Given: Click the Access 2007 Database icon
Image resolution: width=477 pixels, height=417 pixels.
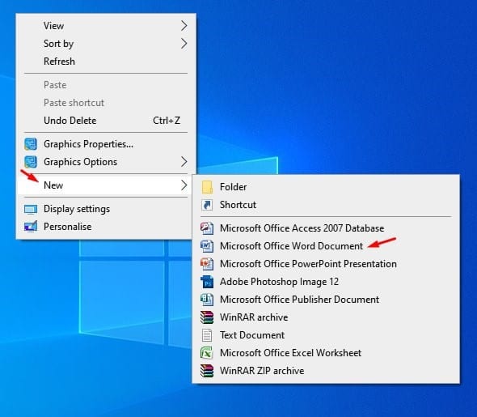Looking at the screenshot, I should (207, 228).
